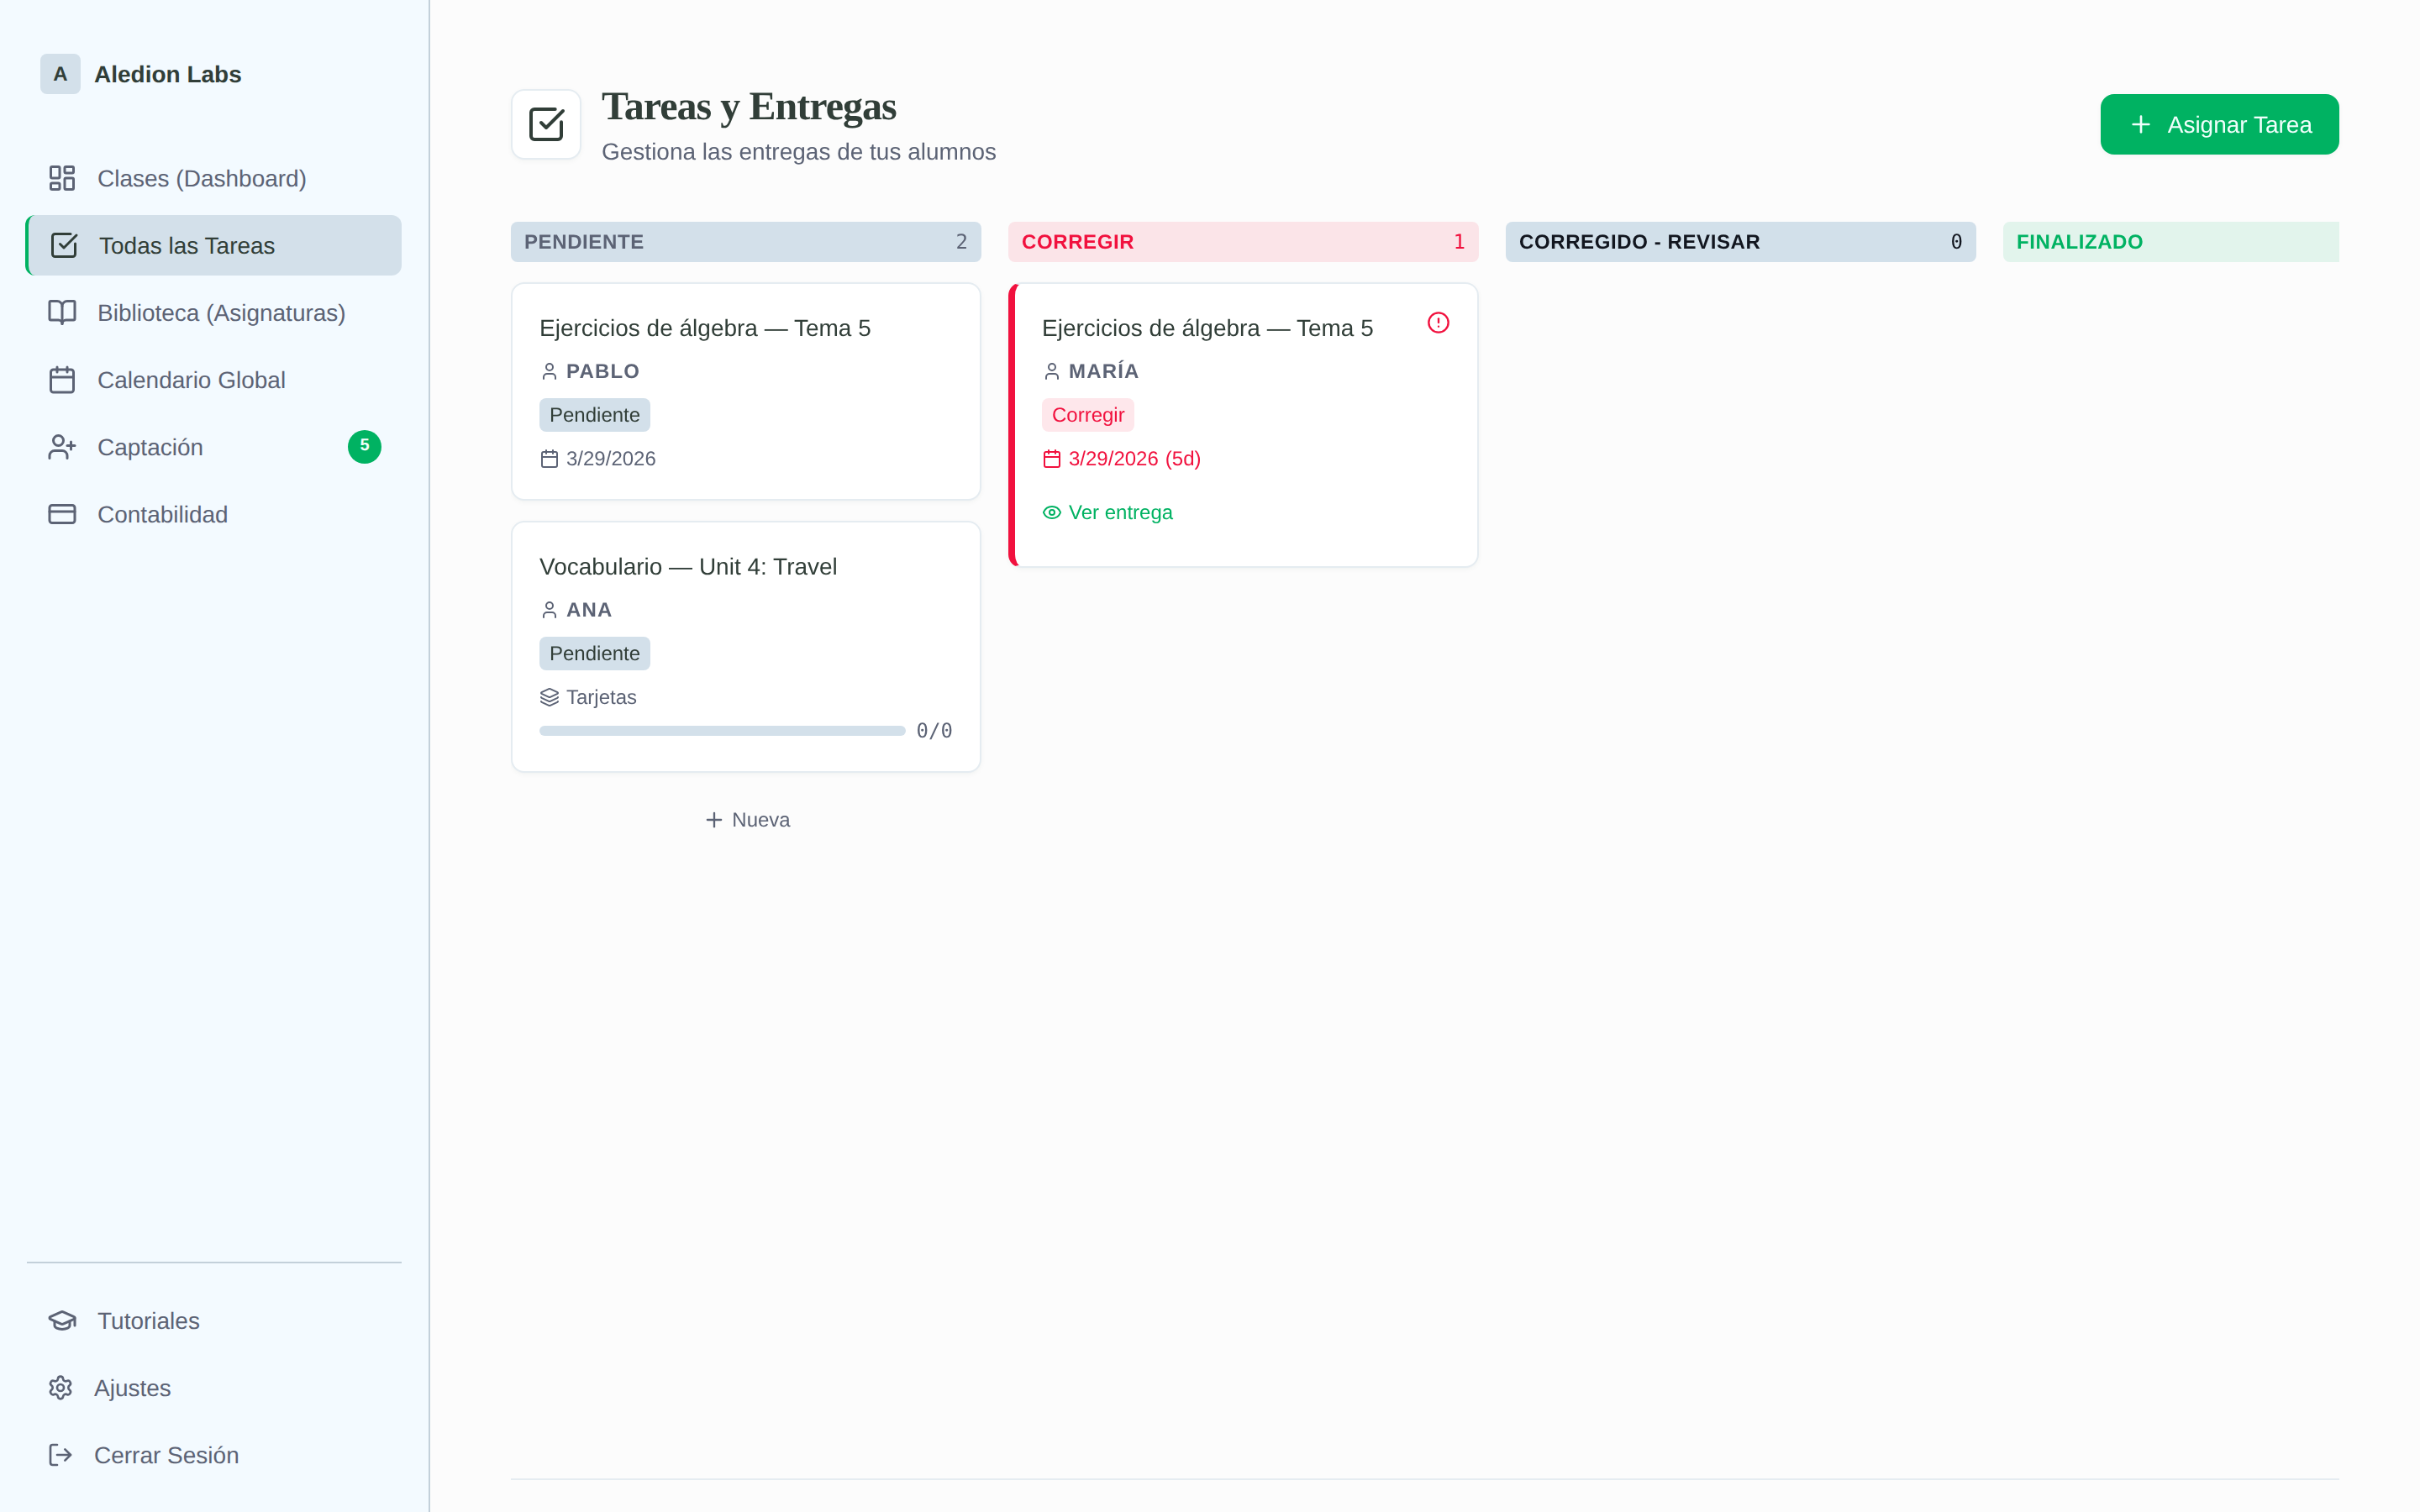The image size is (2420, 1512).
Task: Click the Ajustes gear icon
Action: [61, 1388]
